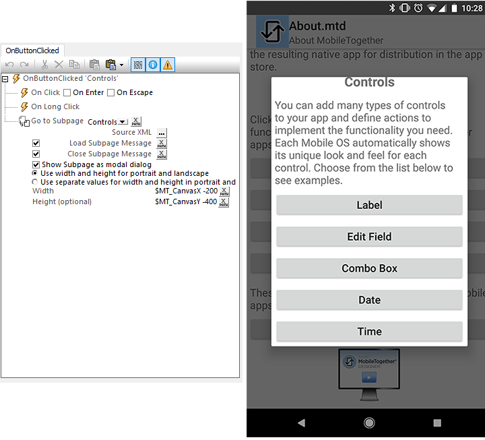Open XPath editor for Width value
The height and width of the screenshot is (440, 485).
point(224,191)
